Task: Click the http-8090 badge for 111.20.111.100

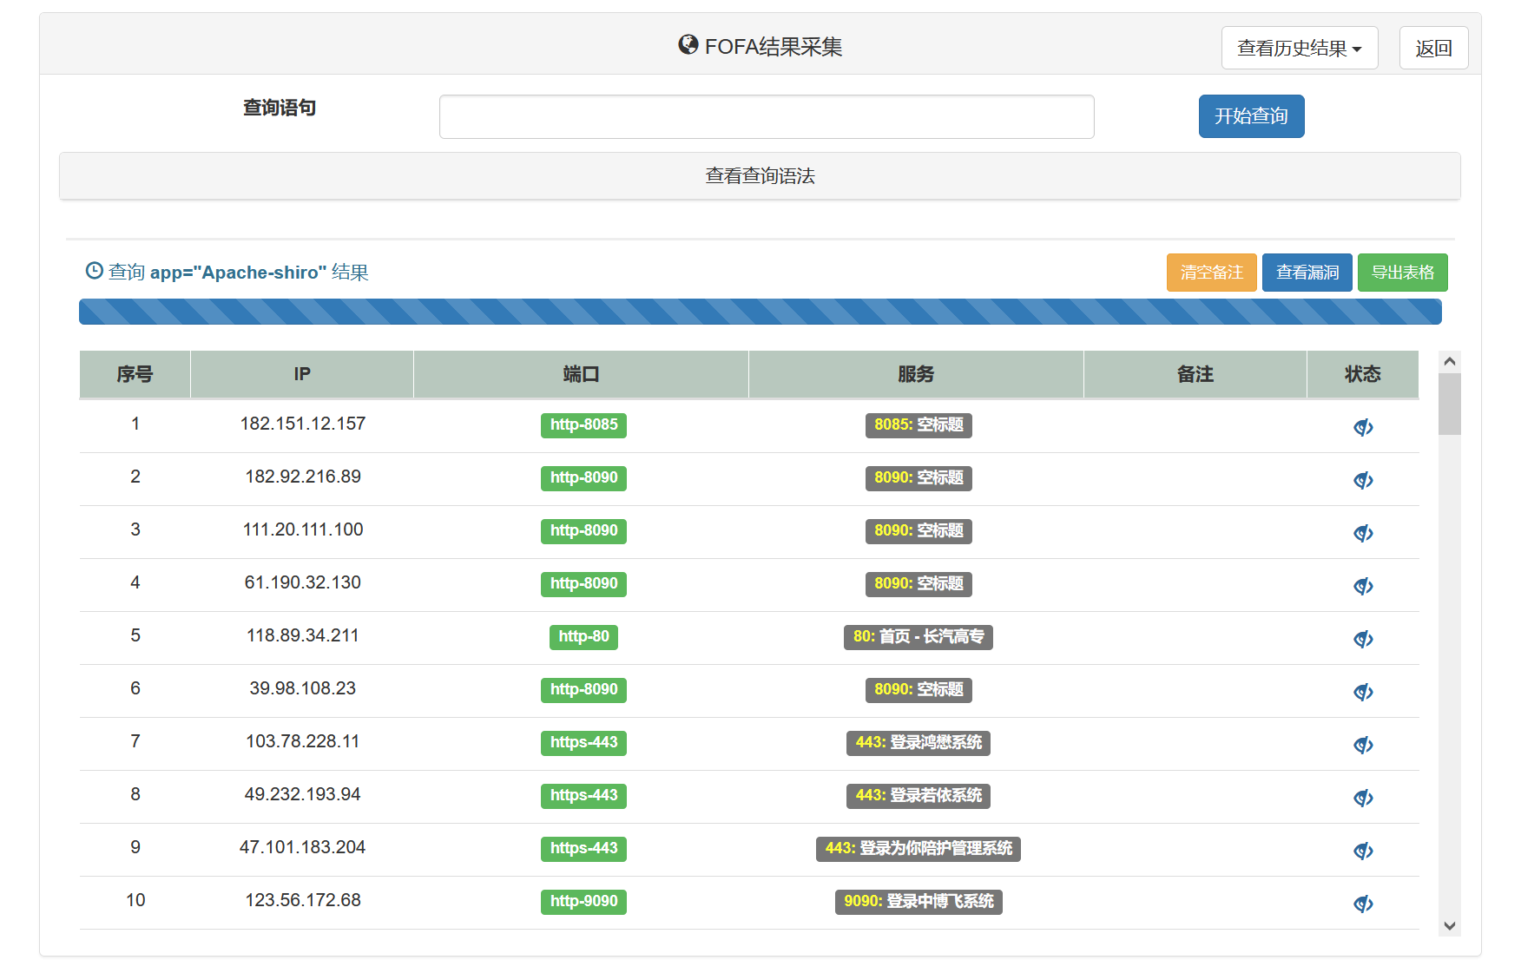Action: [x=583, y=531]
